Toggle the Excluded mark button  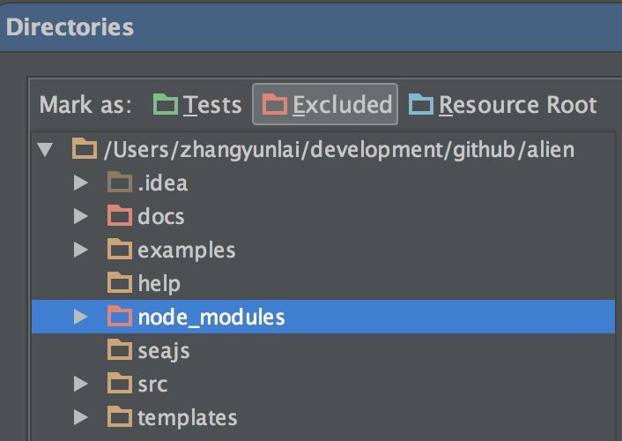tap(326, 105)
